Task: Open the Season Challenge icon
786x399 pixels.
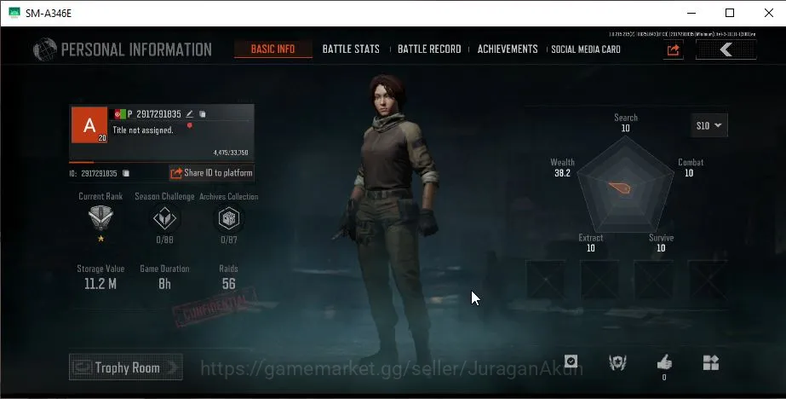Action: pos(164,218)
